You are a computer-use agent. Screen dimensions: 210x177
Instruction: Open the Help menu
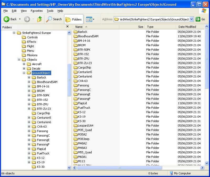60,11
